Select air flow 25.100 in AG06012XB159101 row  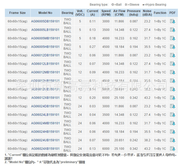pyautogui.click(x=119, y=98)
